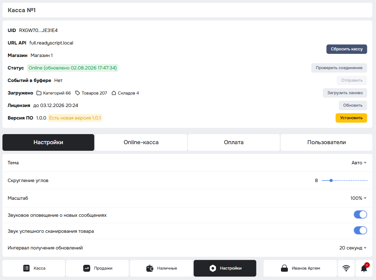376x280 pixels.
Task: Open the Касса section in bottom bar
Action: pos(34,268)
